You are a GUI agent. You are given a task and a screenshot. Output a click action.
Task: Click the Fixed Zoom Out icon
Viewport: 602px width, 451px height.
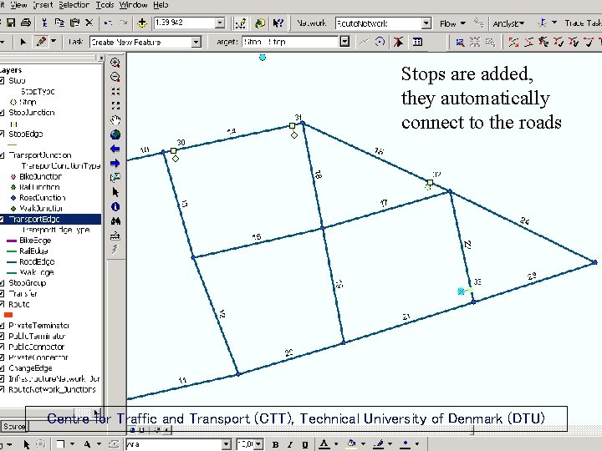[115, 105]
